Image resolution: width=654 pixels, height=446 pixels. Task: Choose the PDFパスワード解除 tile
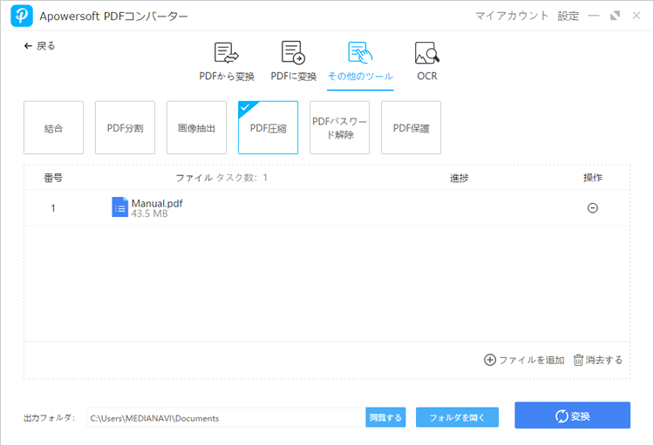(x=339, y=127)
